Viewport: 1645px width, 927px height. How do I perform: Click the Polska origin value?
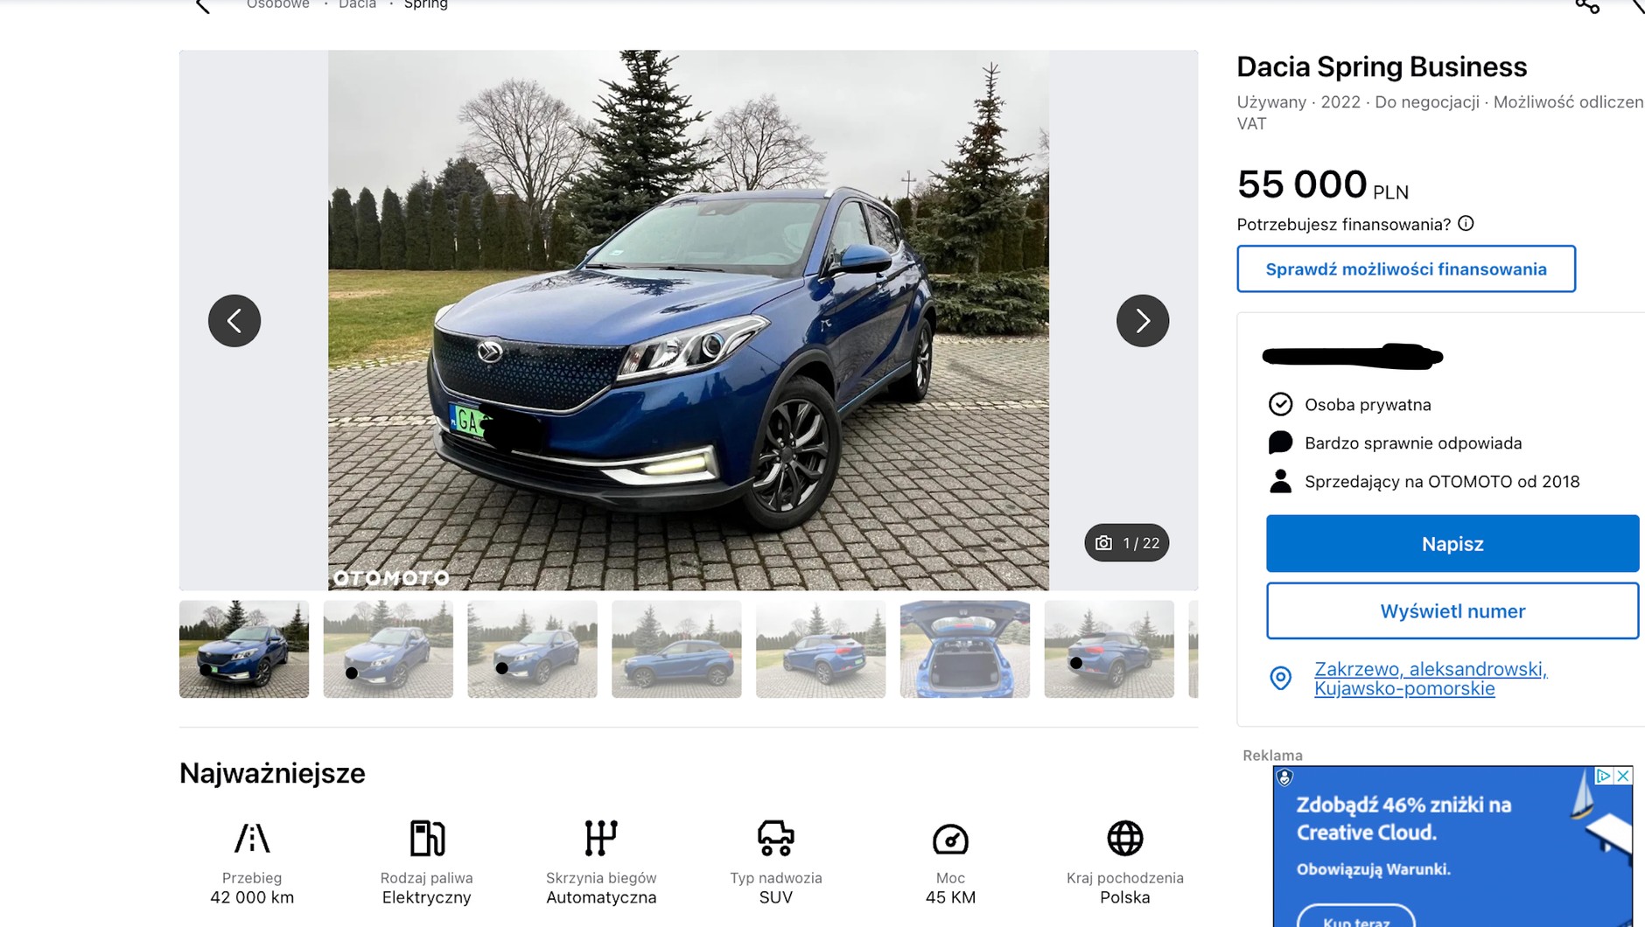(x=1125, y=897)
